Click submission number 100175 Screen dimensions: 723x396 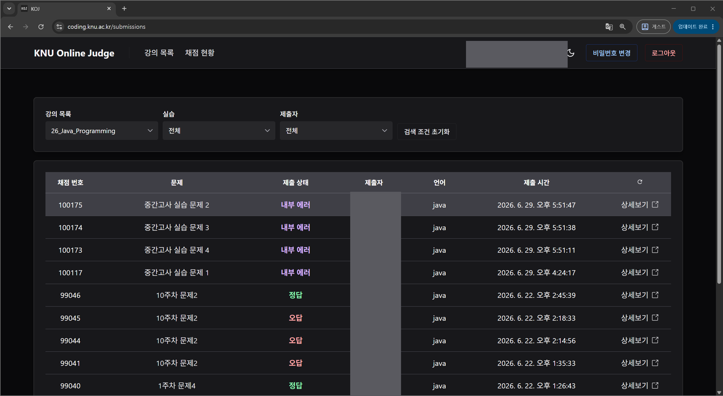pos(70,205)
